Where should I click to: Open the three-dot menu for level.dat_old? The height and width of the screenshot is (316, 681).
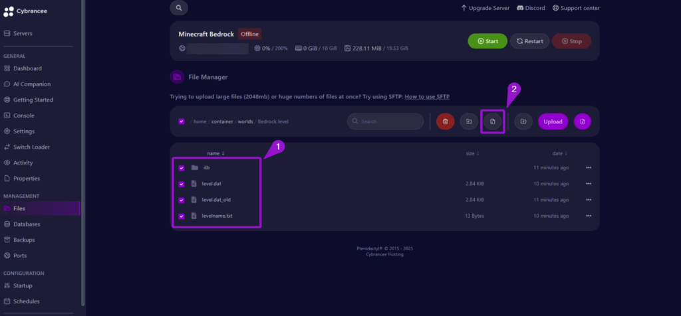coord(589,199)
